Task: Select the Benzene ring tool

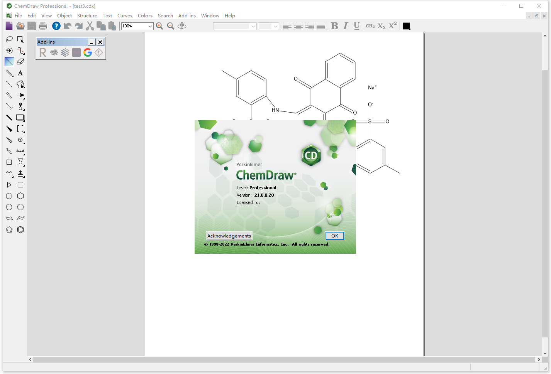Action: coord(20,230)
